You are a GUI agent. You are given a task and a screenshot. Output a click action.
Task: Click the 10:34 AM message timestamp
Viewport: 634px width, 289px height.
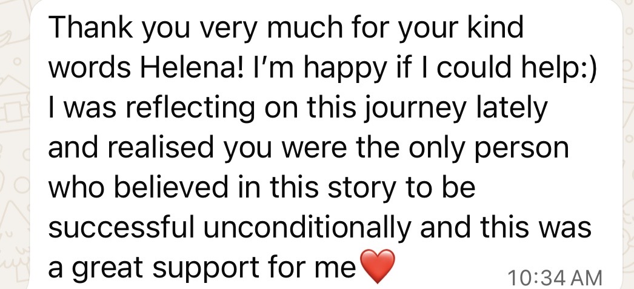pos(555,278)
